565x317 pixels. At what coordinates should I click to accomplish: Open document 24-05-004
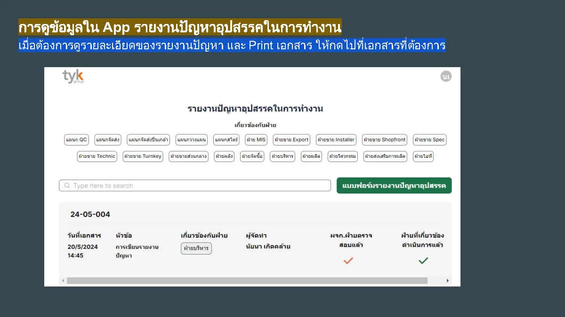coord(90,215)
